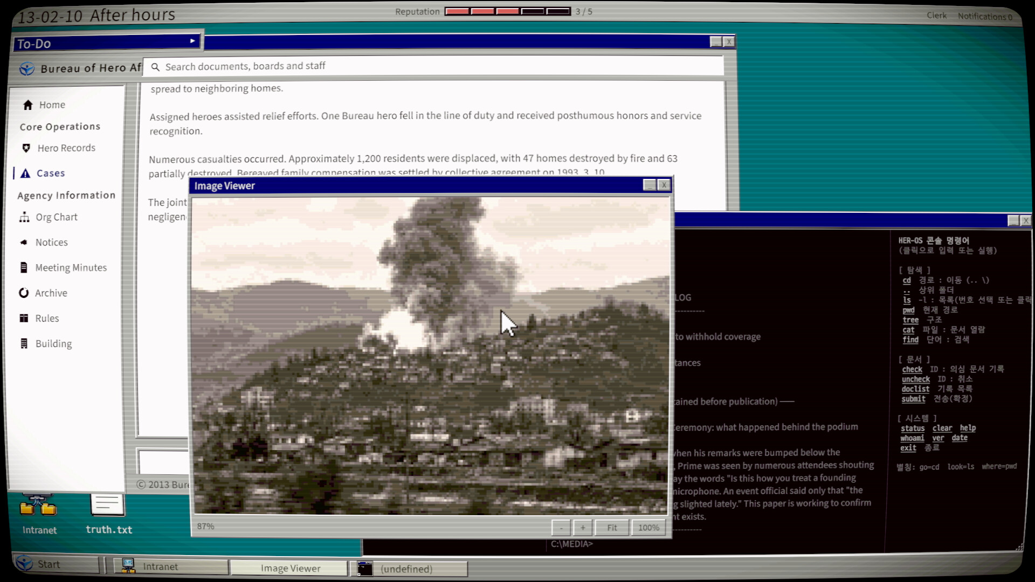Screen dimensions: 1035x582
Task: Click the Clerk label in top bar
Action: coord(936,15)
